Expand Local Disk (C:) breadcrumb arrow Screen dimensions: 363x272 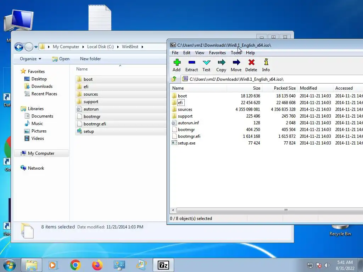[x=118, y=47]
